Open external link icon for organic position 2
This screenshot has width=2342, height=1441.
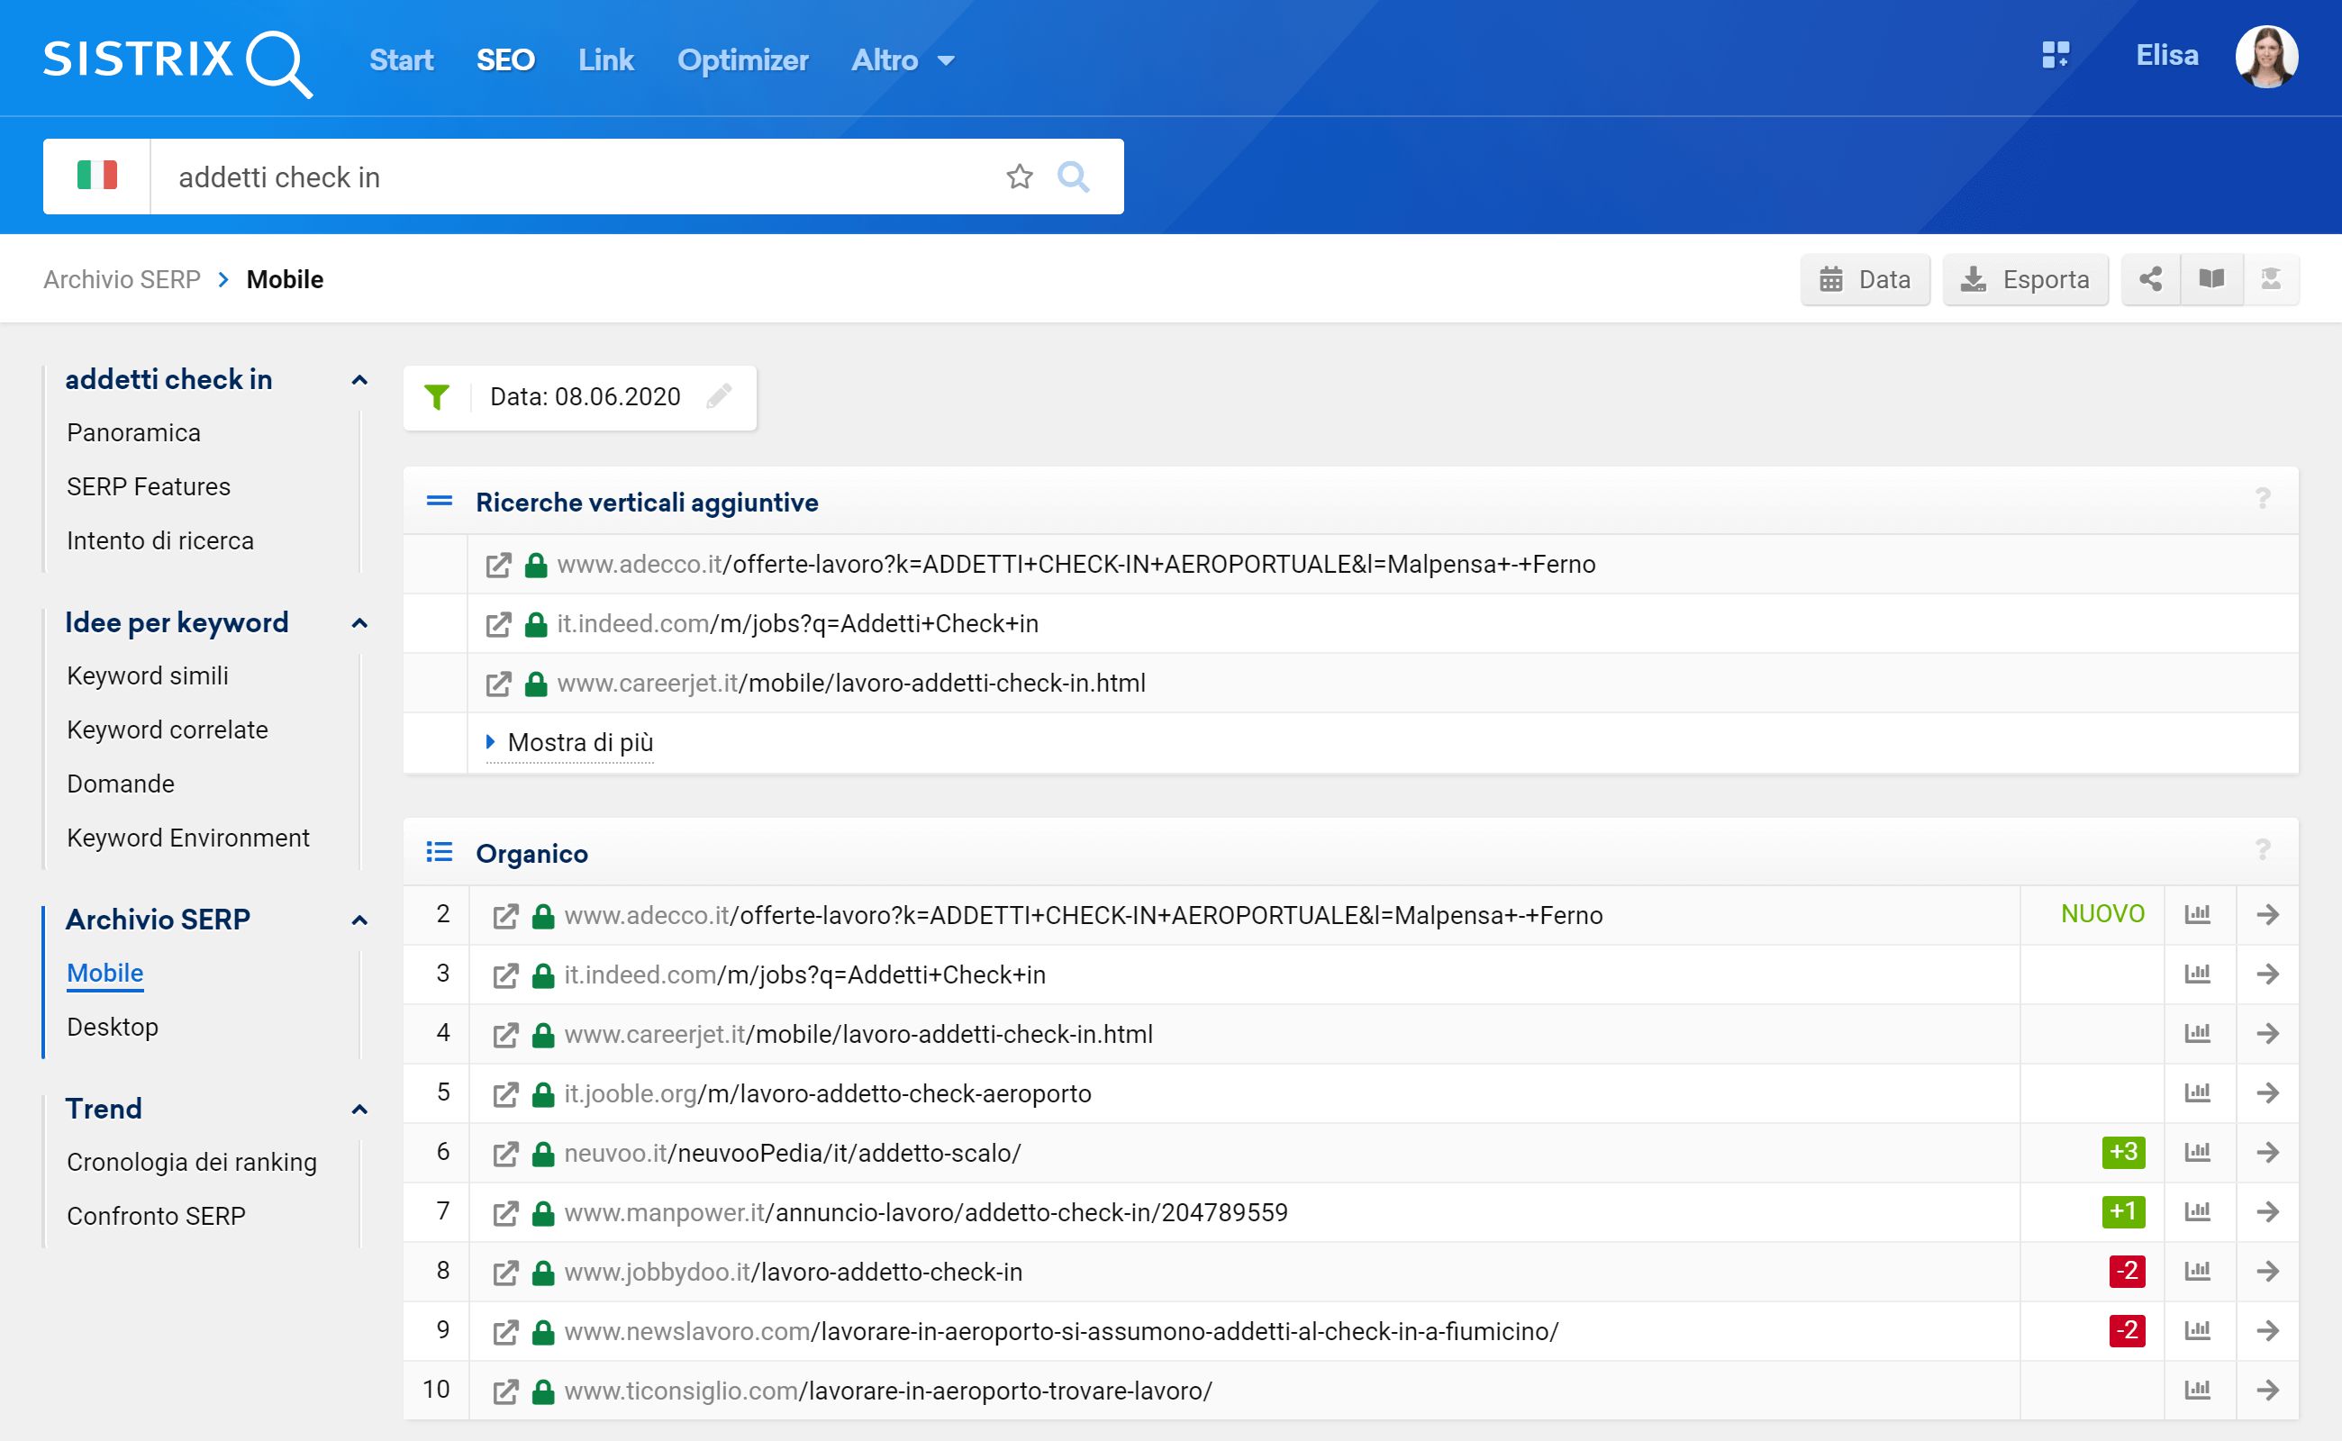[x=505, y=916]
